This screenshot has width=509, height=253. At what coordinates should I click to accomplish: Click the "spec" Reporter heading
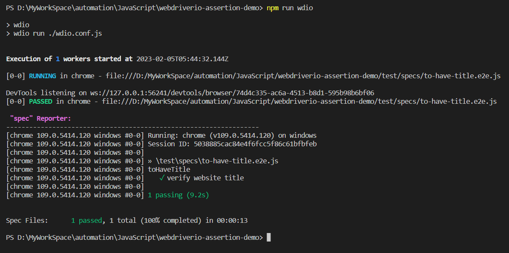coord(40,119)
